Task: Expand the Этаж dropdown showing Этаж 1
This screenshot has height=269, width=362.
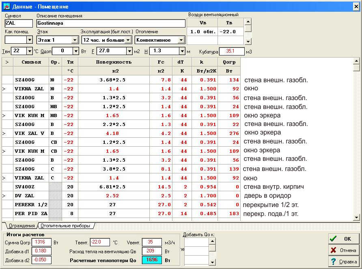Action: (75, 40)
